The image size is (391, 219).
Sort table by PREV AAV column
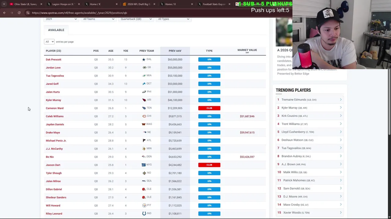click(175, 51)
